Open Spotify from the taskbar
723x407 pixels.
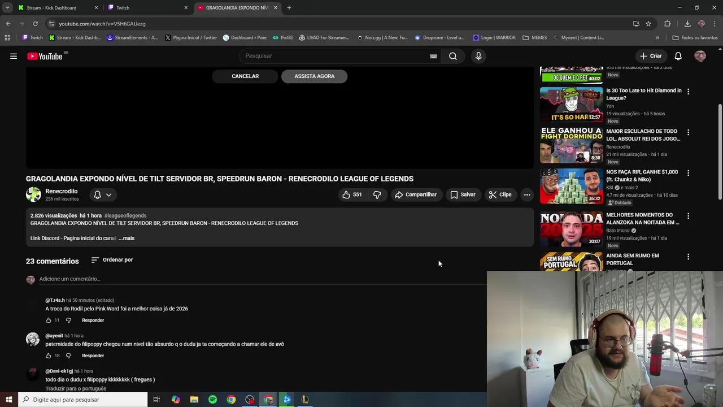[212, 400]
